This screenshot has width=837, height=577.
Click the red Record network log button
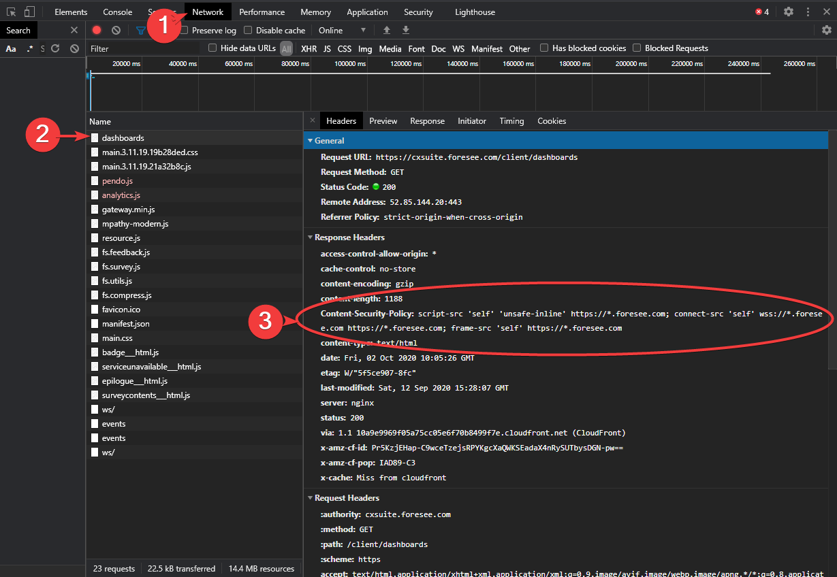click(x=97, y=31)
